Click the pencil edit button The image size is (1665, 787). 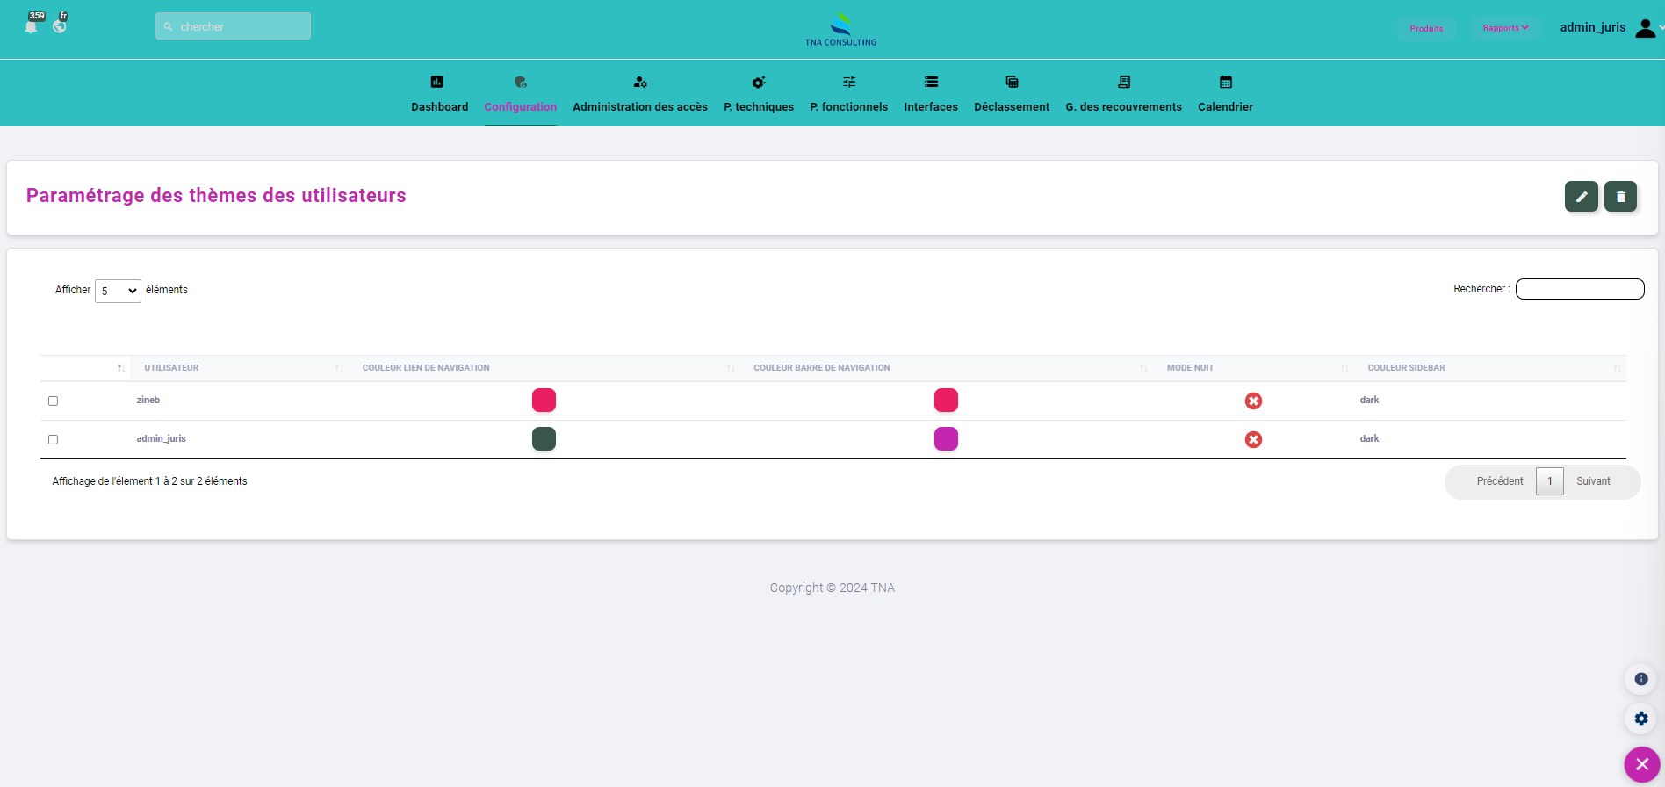pos(1581,197)
